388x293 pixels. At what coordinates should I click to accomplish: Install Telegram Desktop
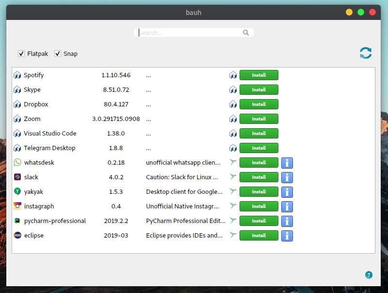tap(259, 148)
